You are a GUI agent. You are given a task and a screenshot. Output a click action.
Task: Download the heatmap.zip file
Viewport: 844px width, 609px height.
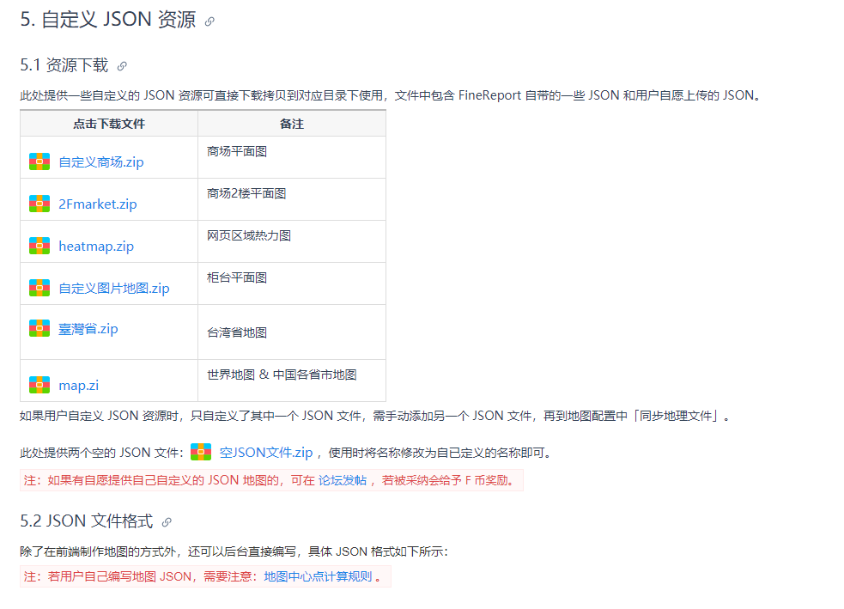[96, 246]
